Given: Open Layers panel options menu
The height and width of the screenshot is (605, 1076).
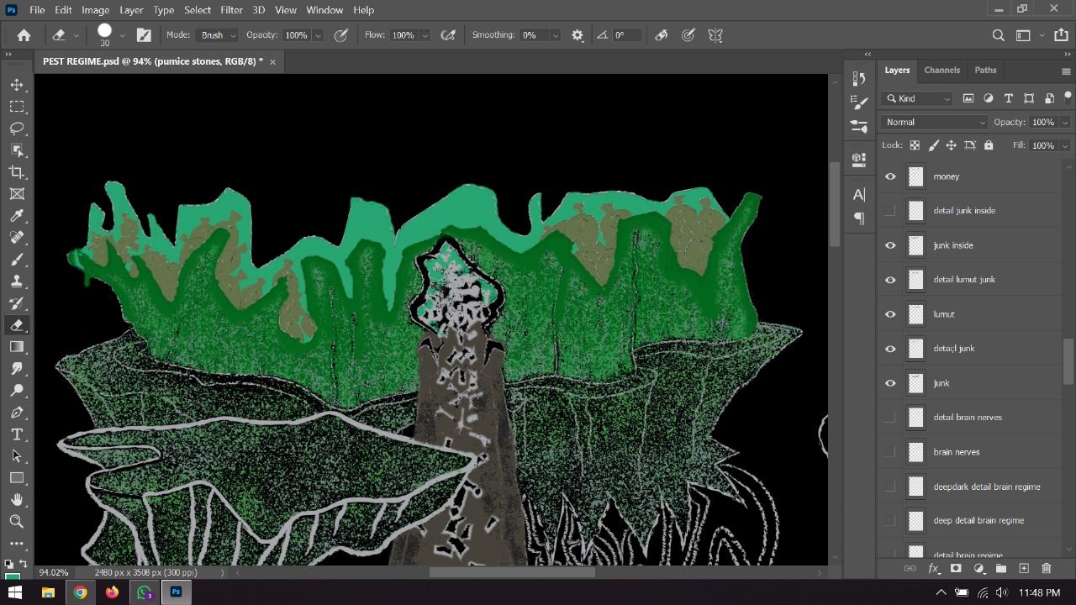Looking at the screenshot, I should tap(1066, 71).
